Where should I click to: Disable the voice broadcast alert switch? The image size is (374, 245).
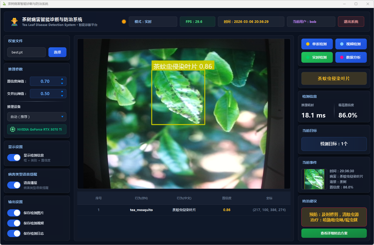coord(14,185)
